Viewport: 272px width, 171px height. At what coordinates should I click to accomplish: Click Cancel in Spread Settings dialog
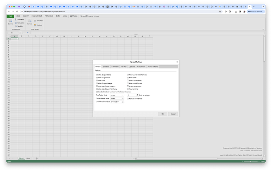pos(173,114)
